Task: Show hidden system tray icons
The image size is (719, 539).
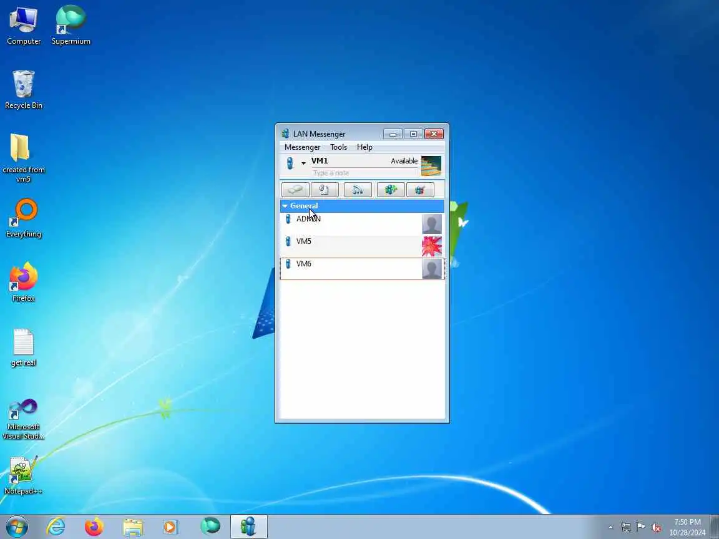Action: click(x=611, y=527)
